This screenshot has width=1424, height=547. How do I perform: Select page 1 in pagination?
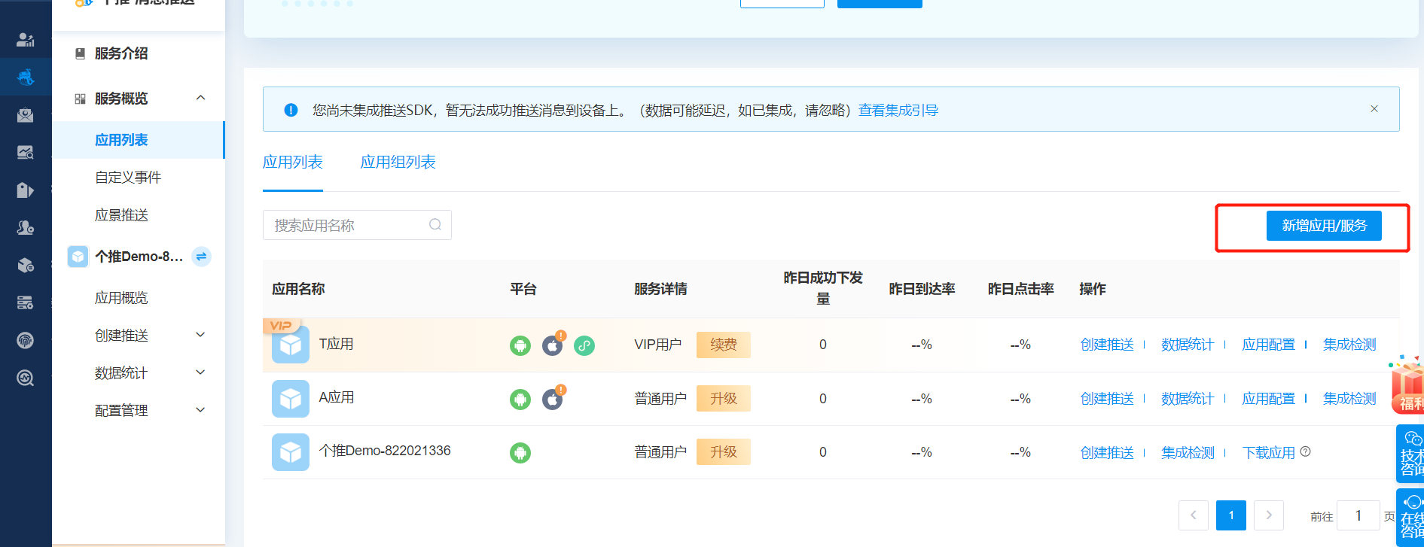tap(1231, 515)
